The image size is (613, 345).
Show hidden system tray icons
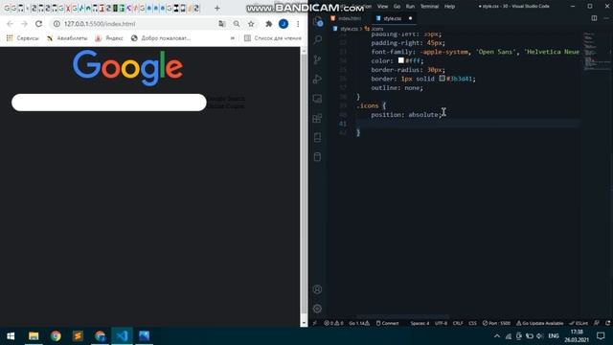[x=497, y=336]
